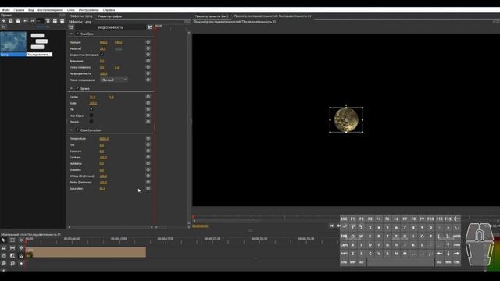Open the Справка menu

(x=109, y=10)
